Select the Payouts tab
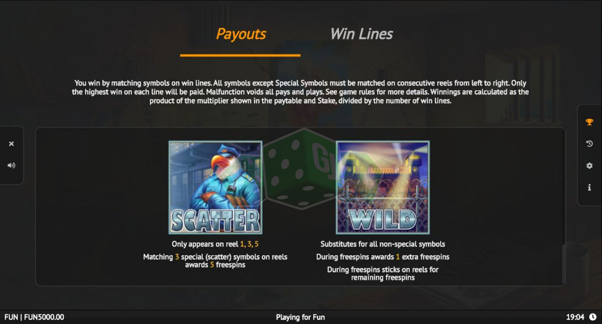 (x=241, y=34)
